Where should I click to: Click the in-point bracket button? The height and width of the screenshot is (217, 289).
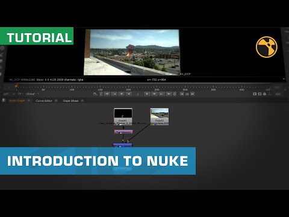[101, 94]
